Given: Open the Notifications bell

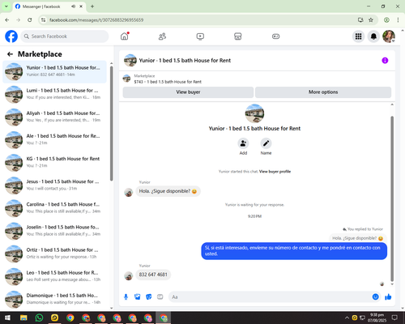Looking at the screenshot, I should coord(373,36).
